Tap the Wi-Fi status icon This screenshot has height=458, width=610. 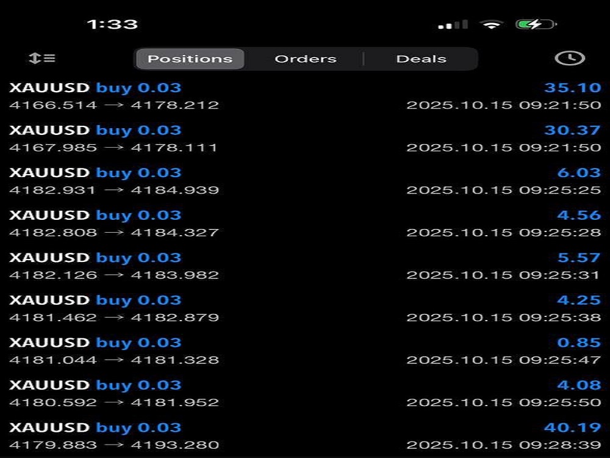pos(492,24)
